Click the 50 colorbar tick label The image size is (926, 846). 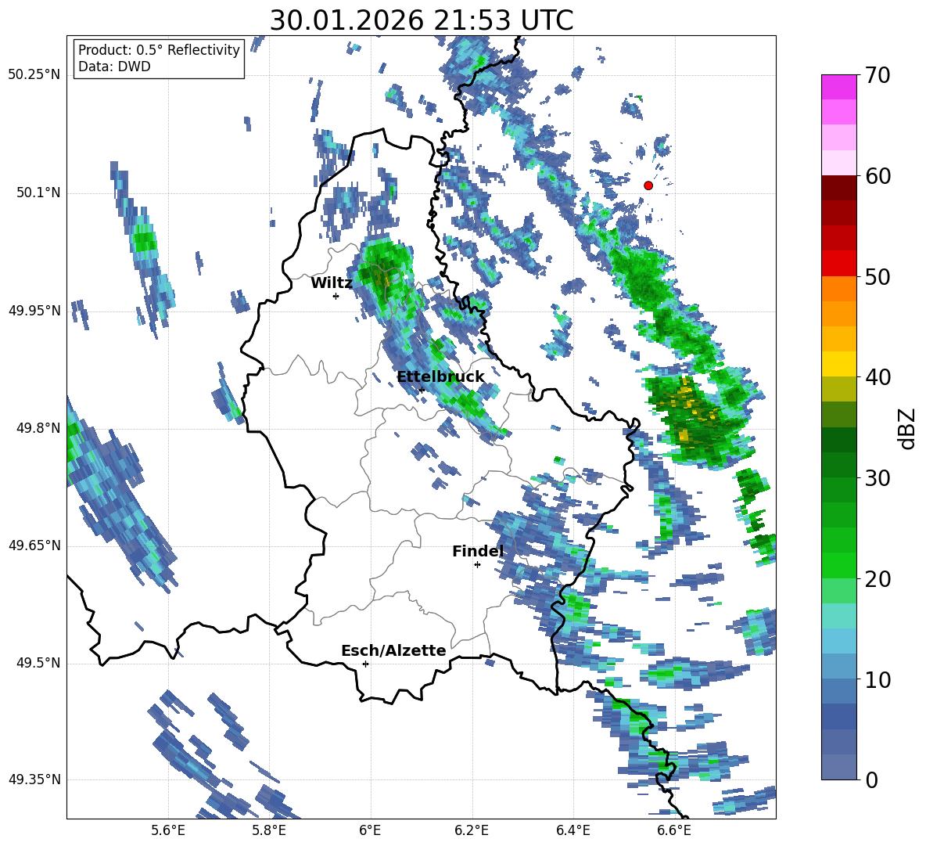click(877, 277)
